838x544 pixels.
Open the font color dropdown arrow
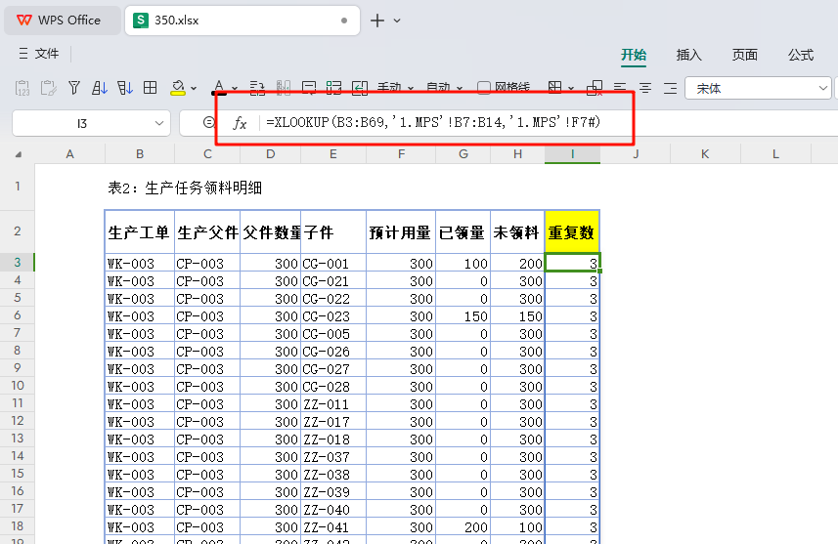(x=235, y=89)
